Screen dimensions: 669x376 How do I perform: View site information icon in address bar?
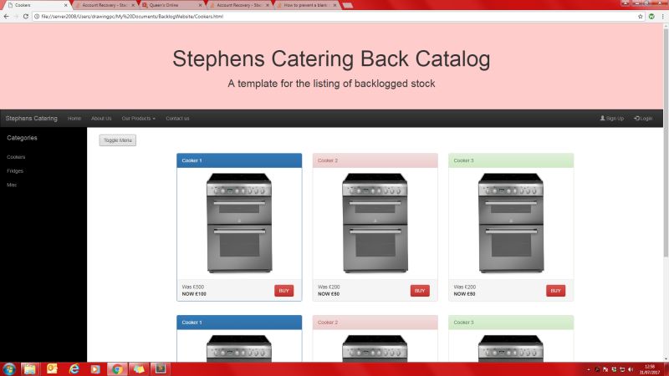[x=37, y=16]
